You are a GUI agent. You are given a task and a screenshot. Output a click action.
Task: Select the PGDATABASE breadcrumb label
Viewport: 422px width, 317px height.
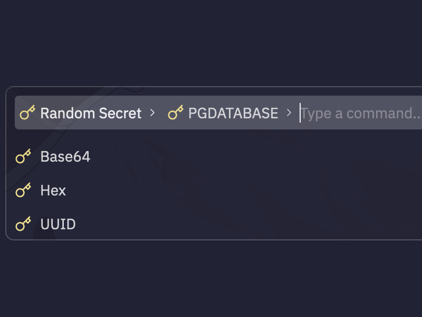(233, 113)
